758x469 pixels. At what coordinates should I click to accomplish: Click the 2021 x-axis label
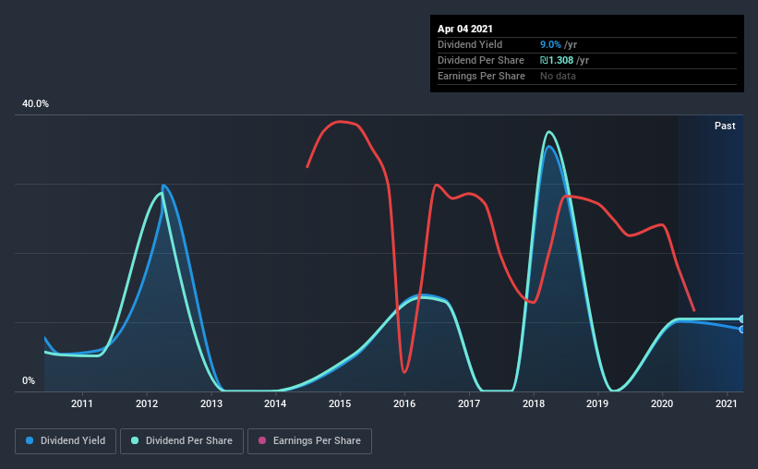(726, 403)
